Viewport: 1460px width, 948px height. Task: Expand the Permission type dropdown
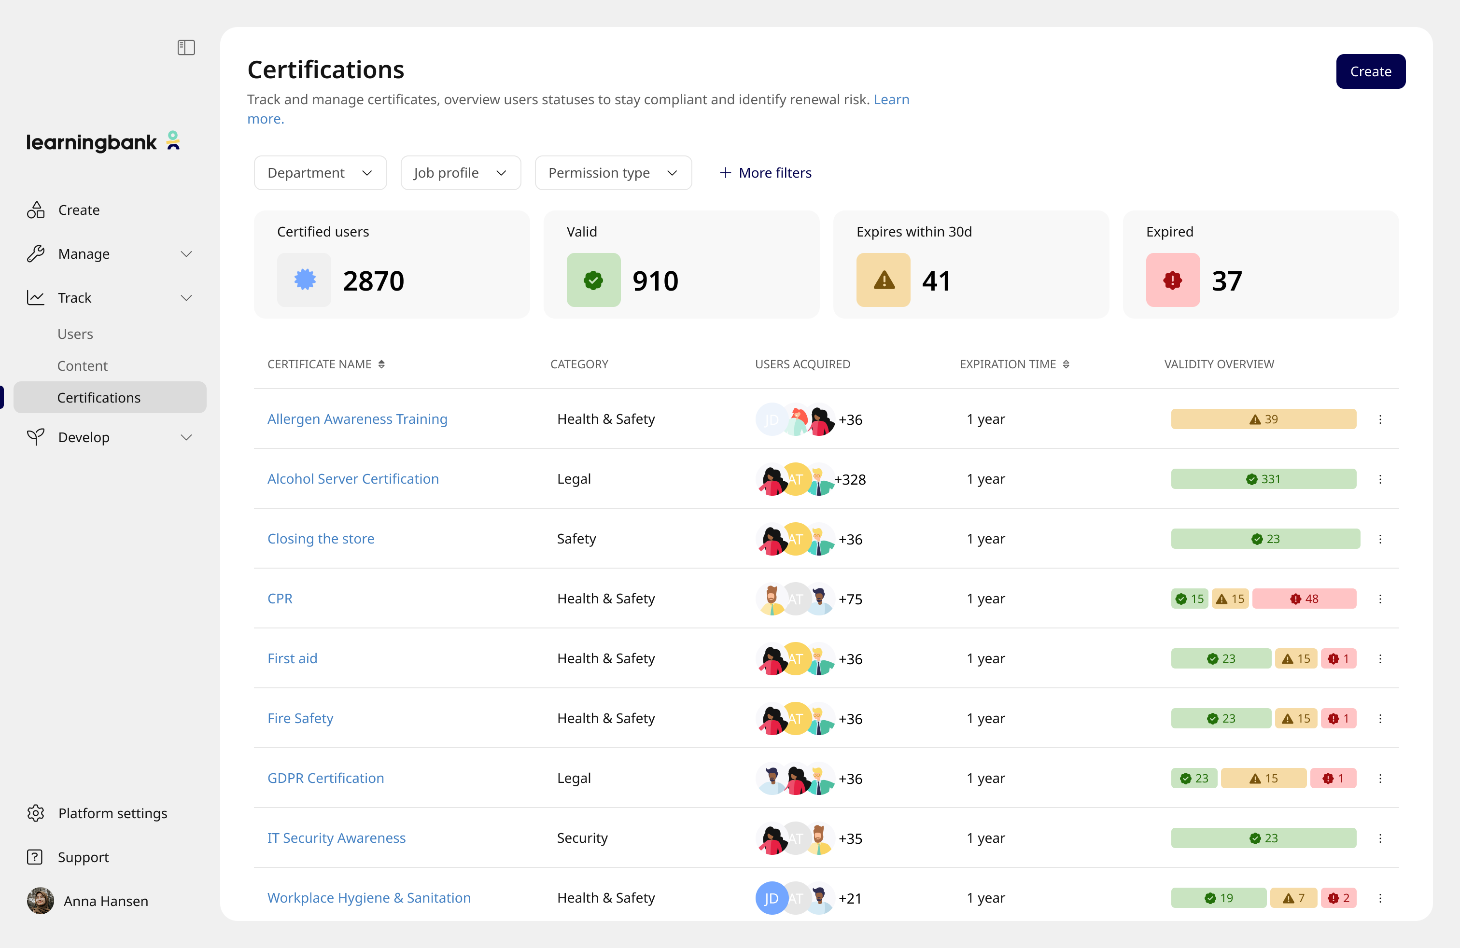tap(613, 172)
